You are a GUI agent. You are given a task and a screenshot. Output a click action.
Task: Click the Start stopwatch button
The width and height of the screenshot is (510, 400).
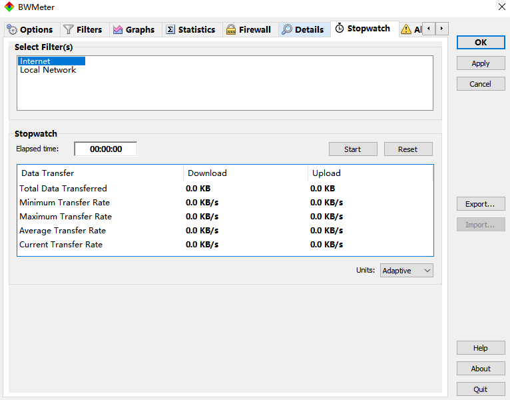[x=353, y=149]
